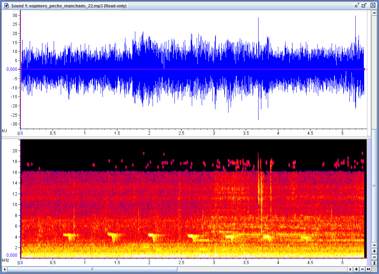This screenshot has height=274, width=379.
Task: Zoom out on the vertical axis
Action: 374,257
